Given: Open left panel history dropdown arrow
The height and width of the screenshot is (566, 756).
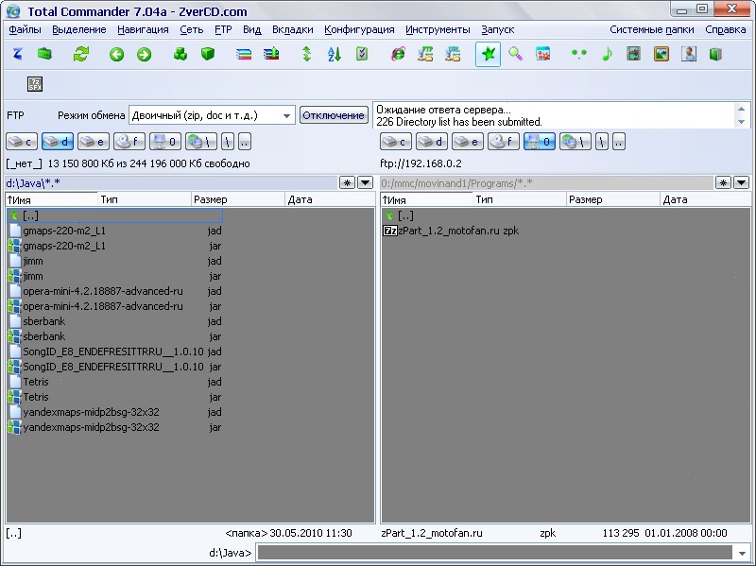Looking at the screenshot, I should (366, 182).
